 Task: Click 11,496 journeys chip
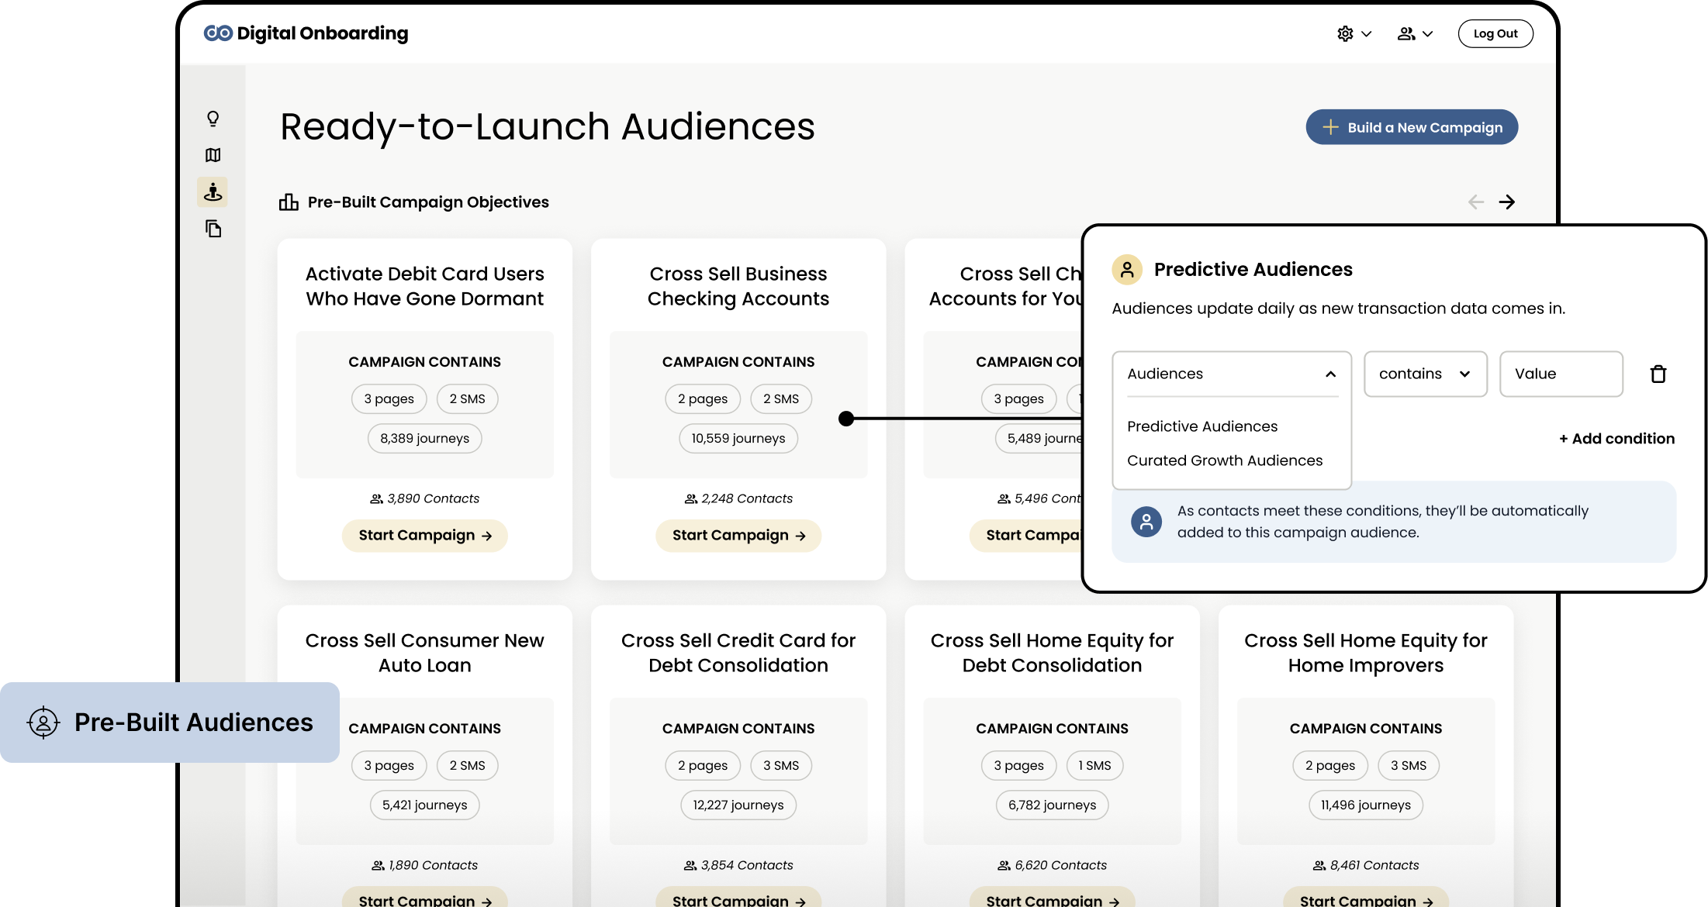(1365, 805)
